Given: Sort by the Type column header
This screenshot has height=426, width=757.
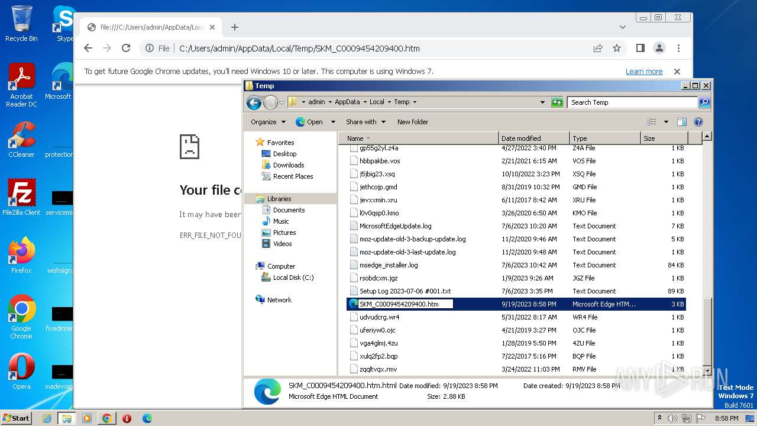Looking at the screenshot, I should point(605,138).
